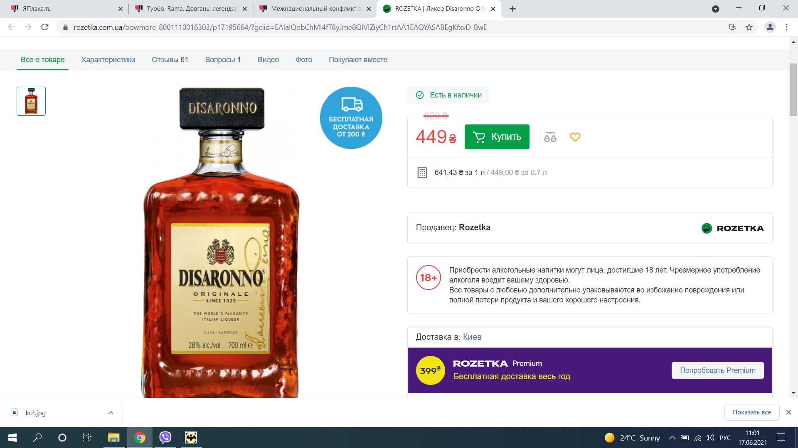
Task: Open the Фото tab
Action: 304,60
